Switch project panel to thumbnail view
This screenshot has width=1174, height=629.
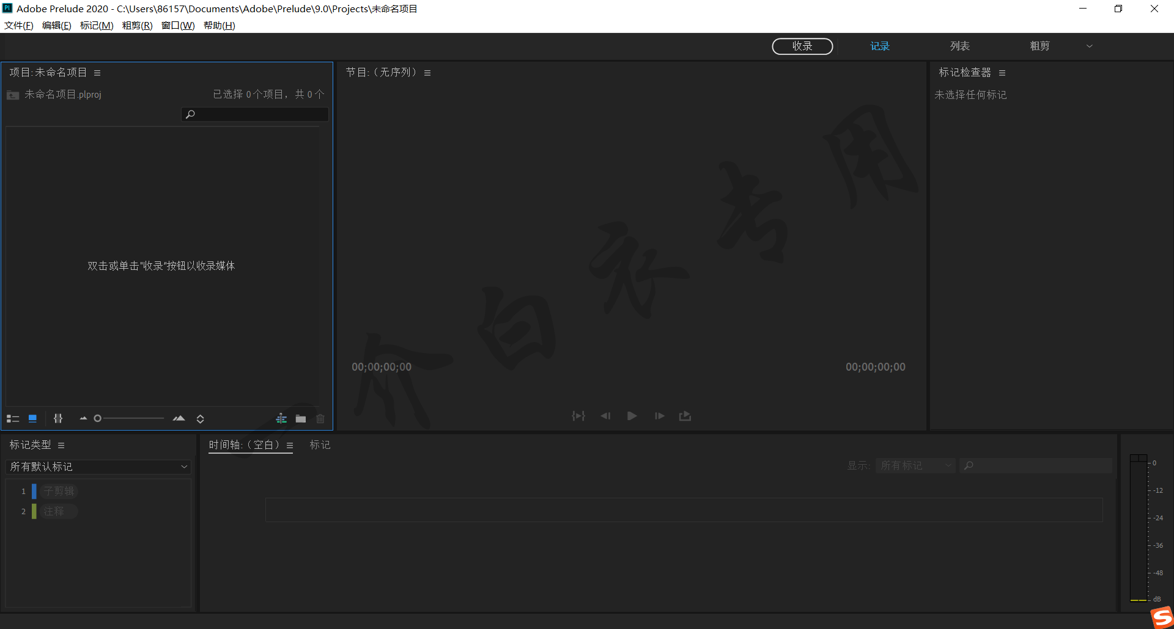(x=33, y=418)
